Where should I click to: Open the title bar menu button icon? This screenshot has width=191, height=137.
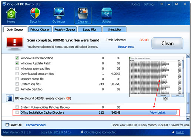[x=162, y=4]
